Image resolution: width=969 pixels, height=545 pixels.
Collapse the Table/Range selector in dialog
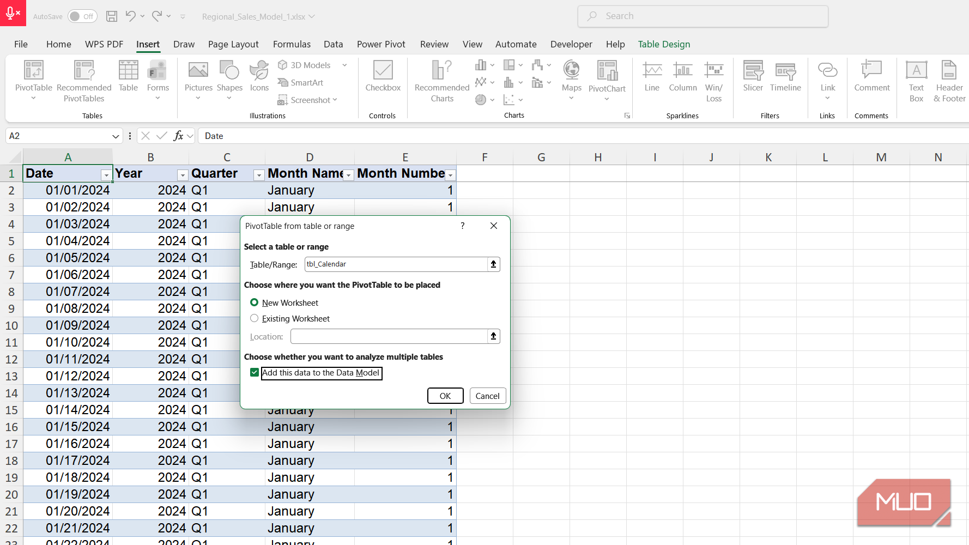493,264
